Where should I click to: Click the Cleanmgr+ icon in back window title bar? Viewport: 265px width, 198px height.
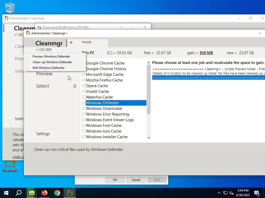click(x=6, y=18)
